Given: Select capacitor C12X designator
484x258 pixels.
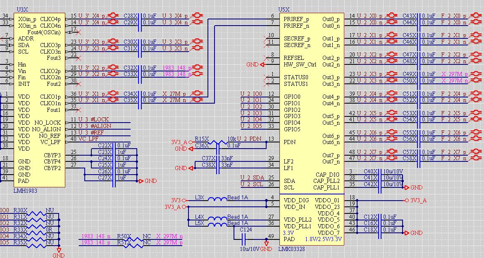Looking at the screenshot, I should tap(371, 217).
